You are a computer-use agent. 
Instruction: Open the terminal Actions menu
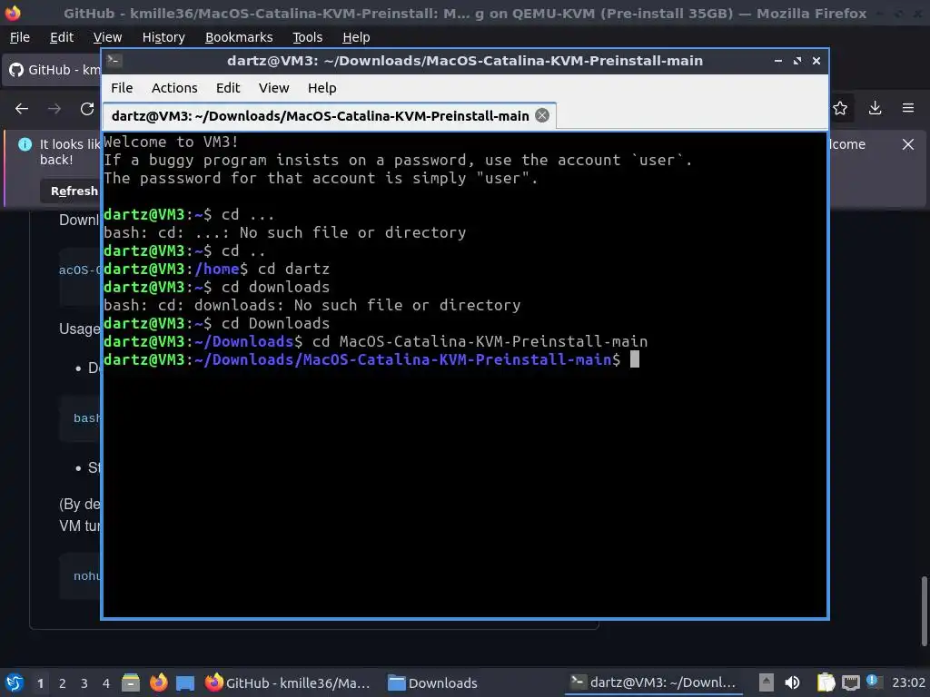click(x=174, y=88)
